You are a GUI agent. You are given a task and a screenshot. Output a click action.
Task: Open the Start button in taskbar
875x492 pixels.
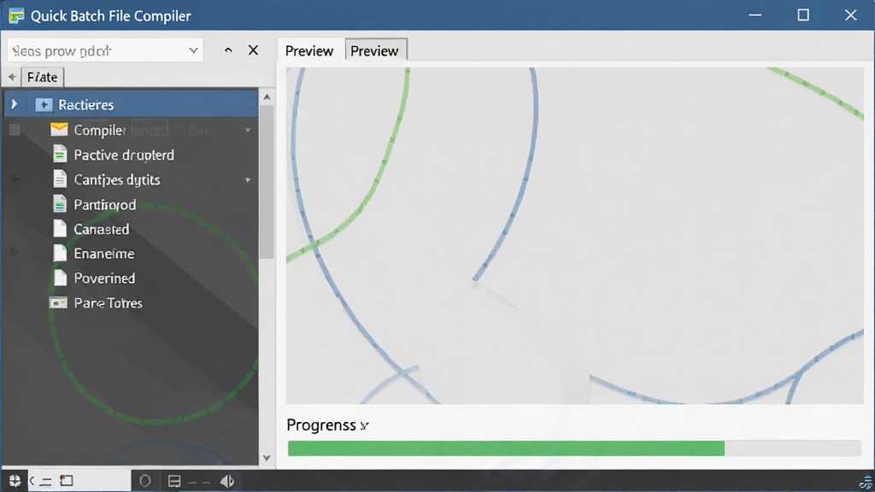click(15, 481)
